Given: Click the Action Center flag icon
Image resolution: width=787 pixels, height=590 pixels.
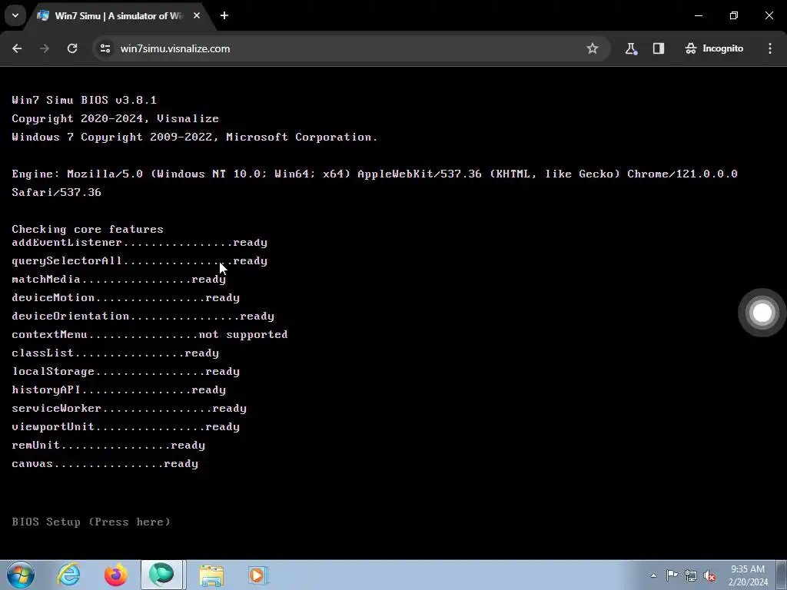Looking at the screenshot, I should [x=672, y=575].
